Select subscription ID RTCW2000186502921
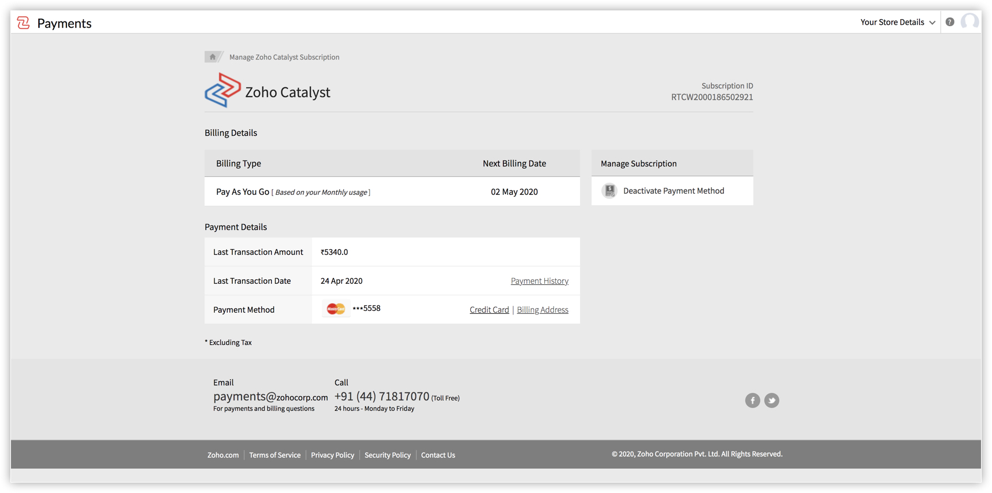 [712, 97]
